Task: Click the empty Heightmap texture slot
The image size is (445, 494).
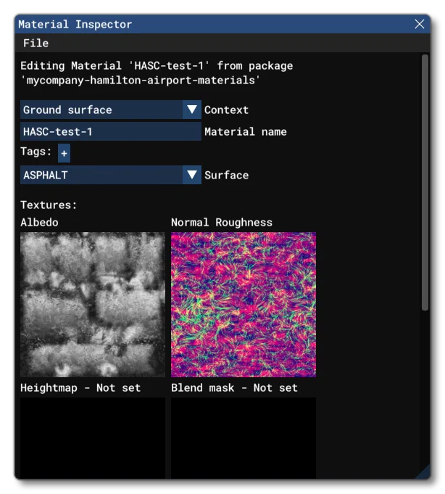Action: [93, 438]
